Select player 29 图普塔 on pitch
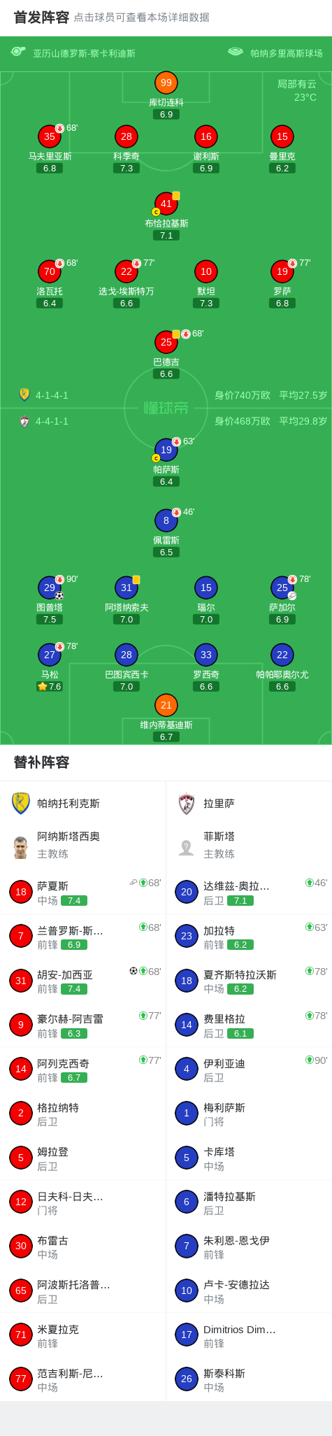Image resolution: width=332 pixels, height=1436 pixels. 50,588
